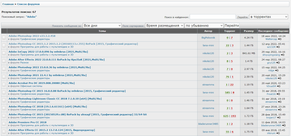Viewport: 291px width, 136px height.
Task: Click the 'Темы' column header
Action: point(102,31)
